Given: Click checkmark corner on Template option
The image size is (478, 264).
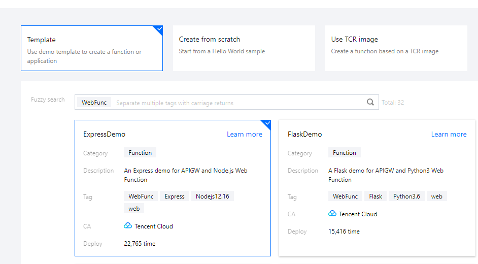Looking at the screenshot, I should pyautogui.click(x=159, y=29).
